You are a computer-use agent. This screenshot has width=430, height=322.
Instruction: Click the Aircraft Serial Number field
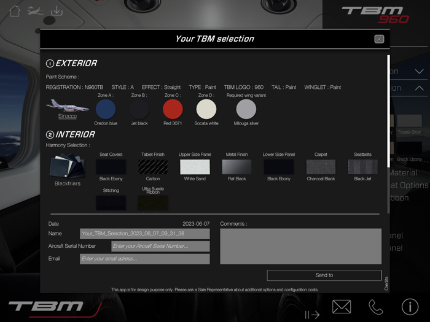click(160, 246)
